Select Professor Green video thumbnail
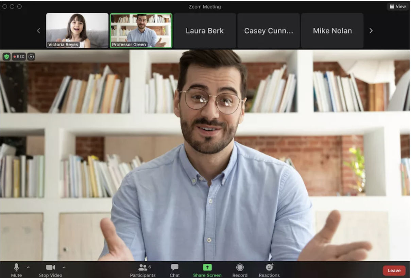The height and width of the screenshot is (278, 411). point(141,31)
